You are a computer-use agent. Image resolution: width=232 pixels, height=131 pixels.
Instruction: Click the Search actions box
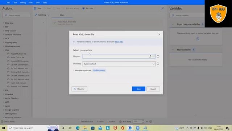[16, 15]
